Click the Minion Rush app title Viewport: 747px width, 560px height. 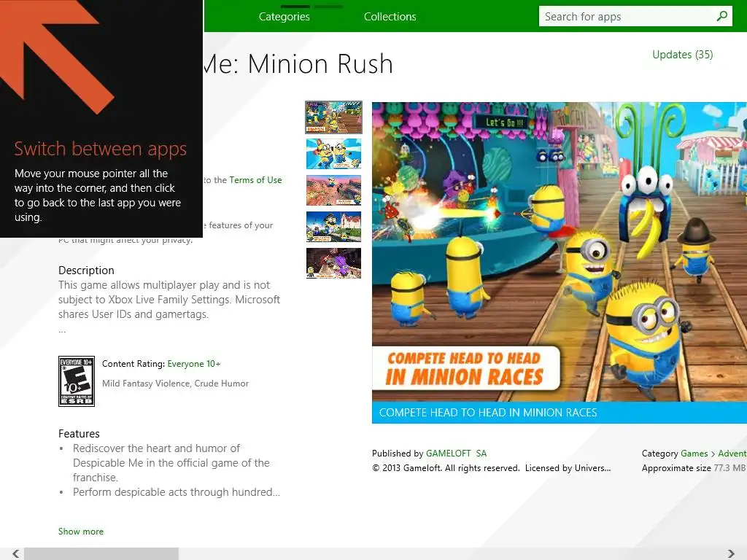point(298,64)
